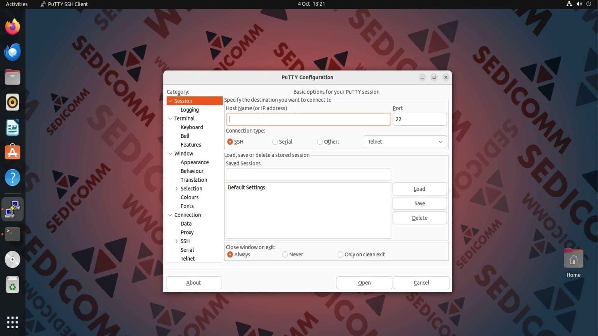This screenshot has height=336, width=598.
Task: Expand the SSH tree node arrow
Action: tap(177, 241)
